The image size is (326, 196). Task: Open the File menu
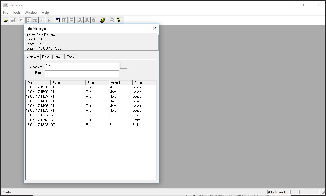(x=6, y=13)
